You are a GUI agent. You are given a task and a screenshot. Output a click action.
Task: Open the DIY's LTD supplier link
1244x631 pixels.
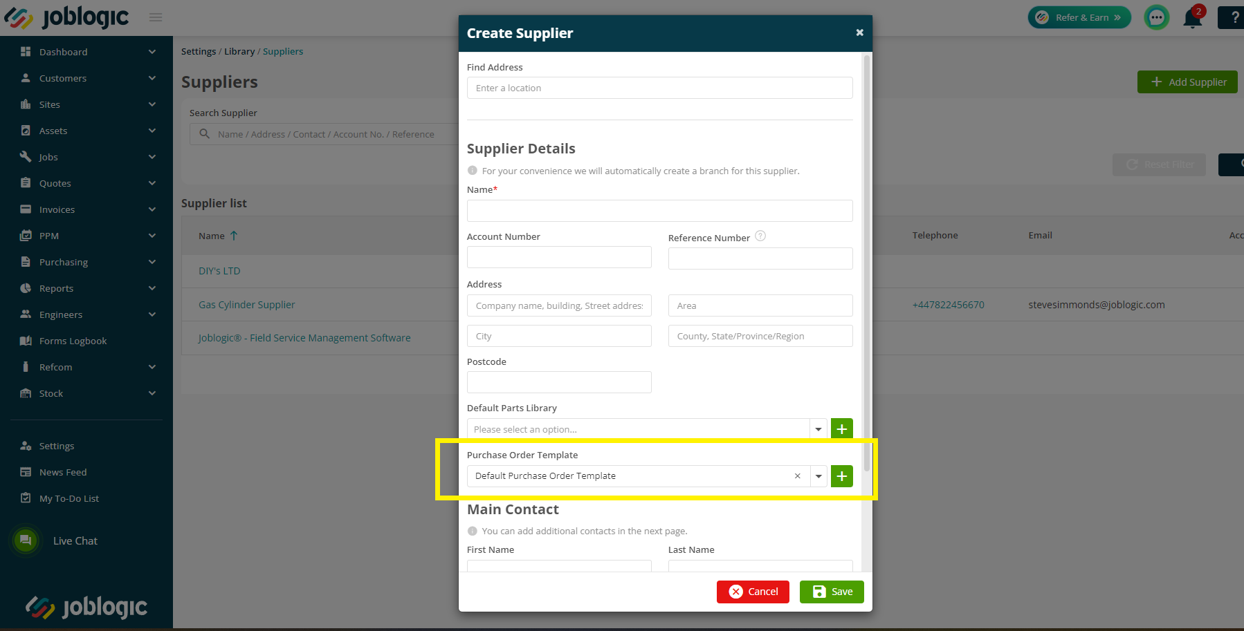click(x=219, y=271)
